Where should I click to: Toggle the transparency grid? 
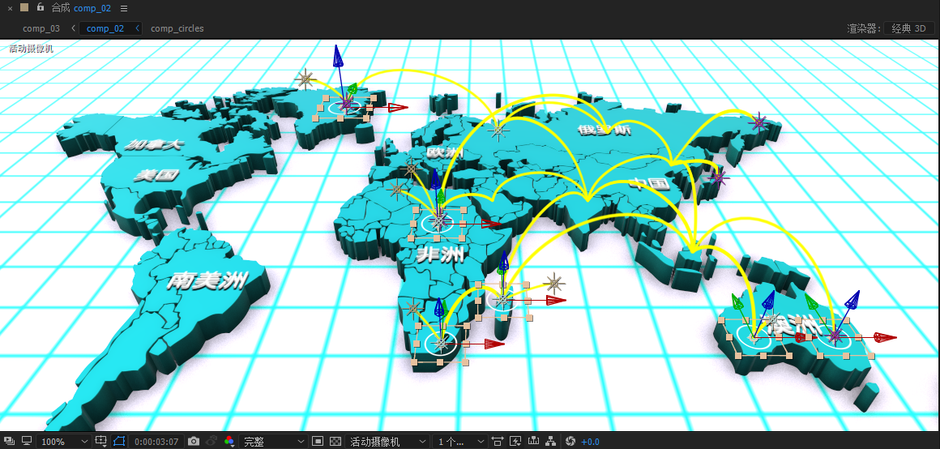point(335,441)
